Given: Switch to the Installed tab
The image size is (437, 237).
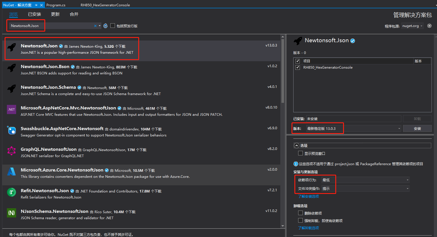Looking at the screenshot, I should tap(35, 14).
